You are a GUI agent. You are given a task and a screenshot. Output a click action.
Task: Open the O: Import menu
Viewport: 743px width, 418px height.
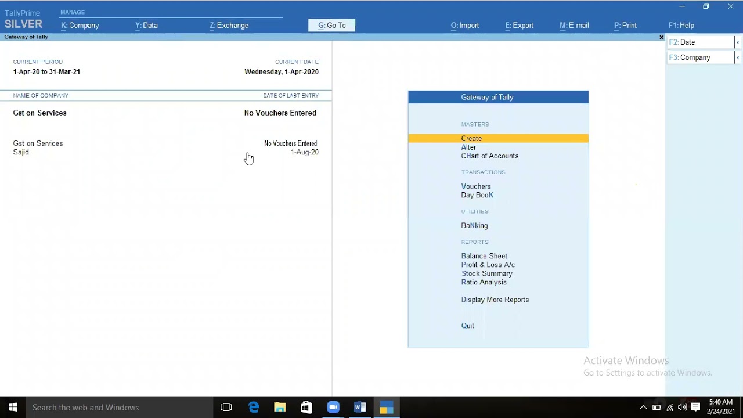(465, 26)
